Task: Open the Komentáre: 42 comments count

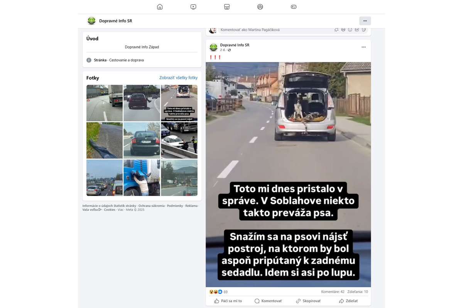Action: 333,292
